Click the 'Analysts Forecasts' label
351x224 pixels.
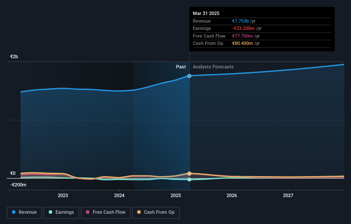click(x=213, y=67)
